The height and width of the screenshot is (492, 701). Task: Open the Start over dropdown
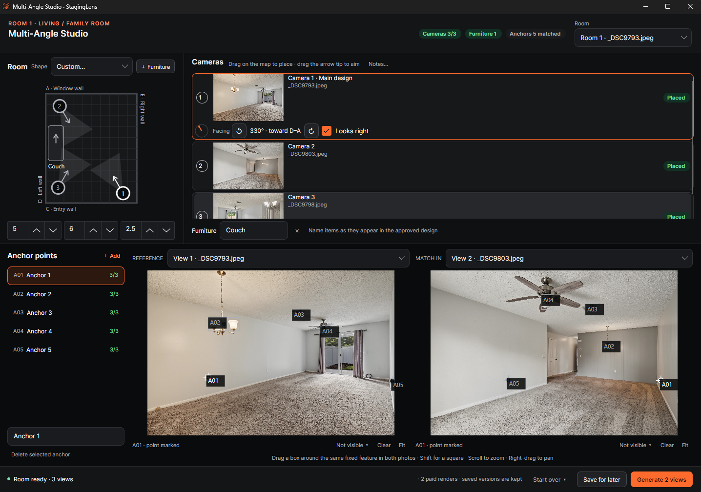pyautogui.click(x=550, y=480)
